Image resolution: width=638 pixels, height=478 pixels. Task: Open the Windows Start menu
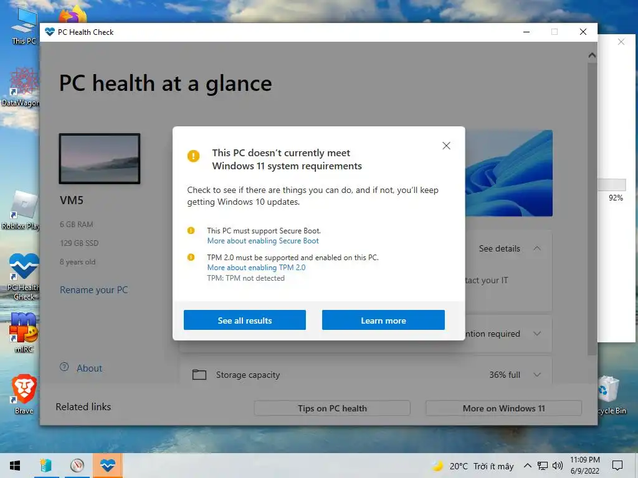coord(15,466)
